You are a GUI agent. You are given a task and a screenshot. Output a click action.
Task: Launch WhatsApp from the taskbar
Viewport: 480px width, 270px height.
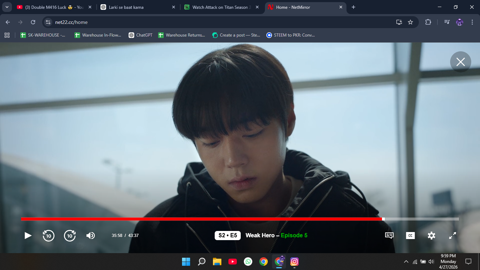pos(248,262)
